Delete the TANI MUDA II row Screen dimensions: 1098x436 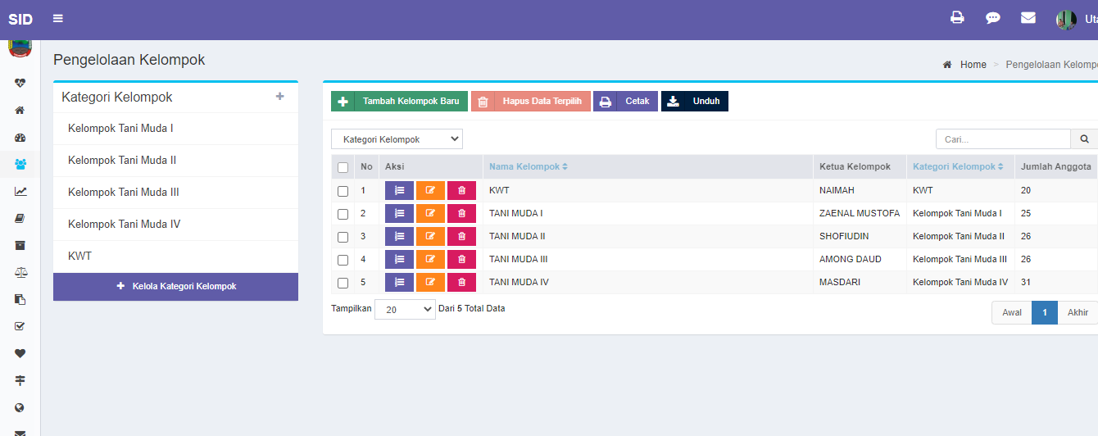click(x=461, y=236)
